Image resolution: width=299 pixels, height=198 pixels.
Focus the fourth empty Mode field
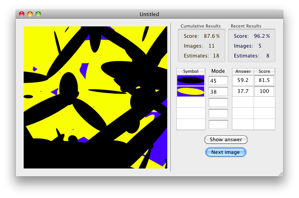tap(218, 113)
